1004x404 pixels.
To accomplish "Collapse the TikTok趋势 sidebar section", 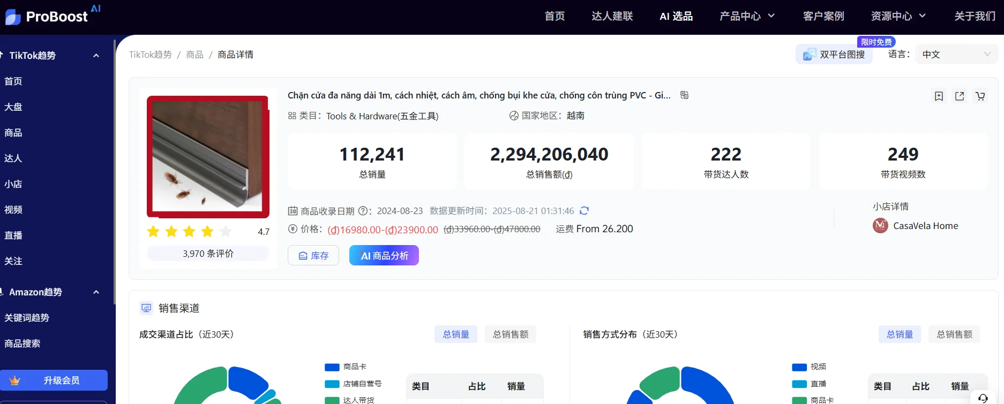I will 96,56.
